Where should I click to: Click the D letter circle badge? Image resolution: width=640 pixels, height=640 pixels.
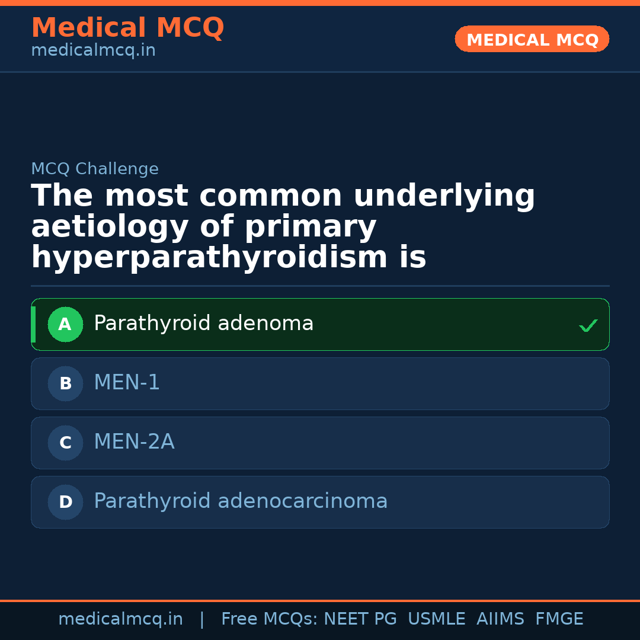tap(65, 503)
